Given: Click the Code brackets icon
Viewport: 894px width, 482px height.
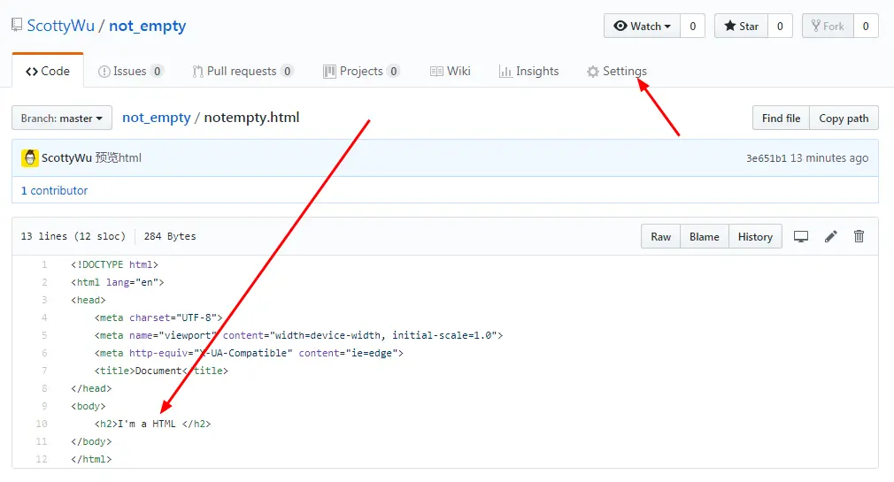Looking at the screenshot, I should click(32, 72).
